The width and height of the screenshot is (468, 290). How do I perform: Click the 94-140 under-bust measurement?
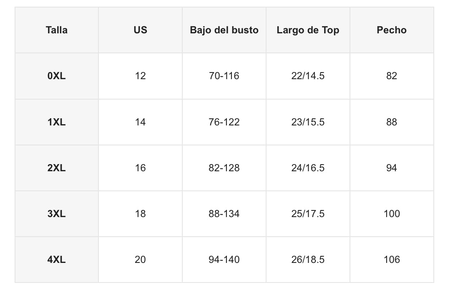coord(224,260)
